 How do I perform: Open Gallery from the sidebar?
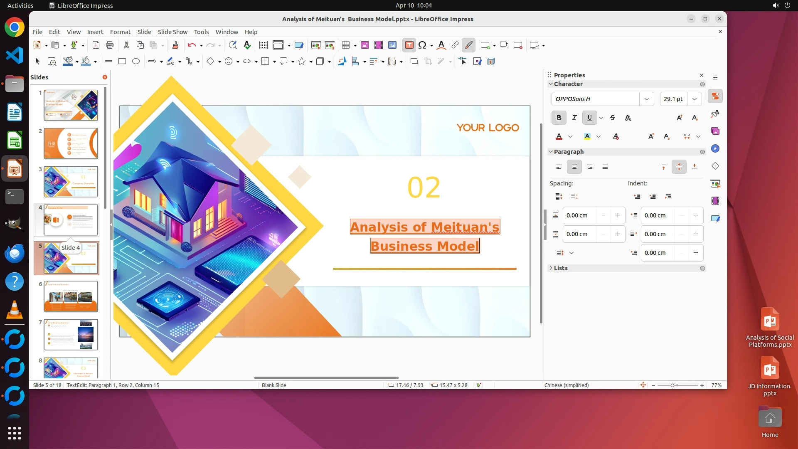pyautogui.click(x=715, y=131)
